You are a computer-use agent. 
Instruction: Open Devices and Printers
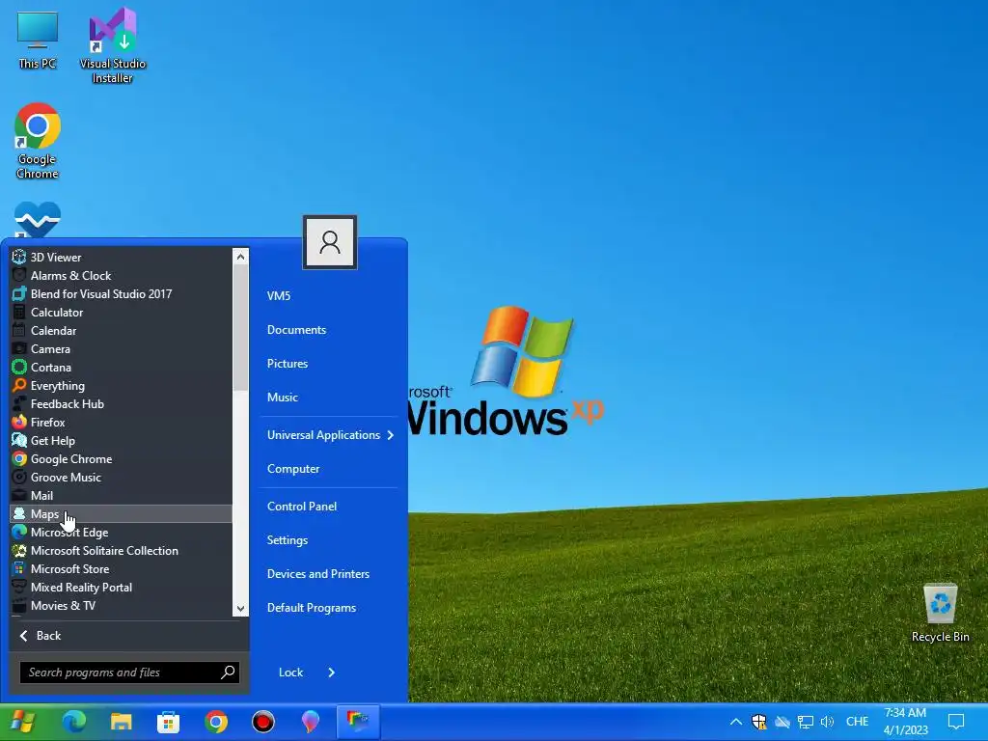318,573
